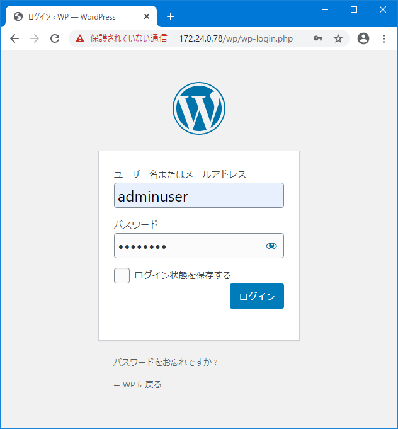Click the パスワード field label

[136, 225]
